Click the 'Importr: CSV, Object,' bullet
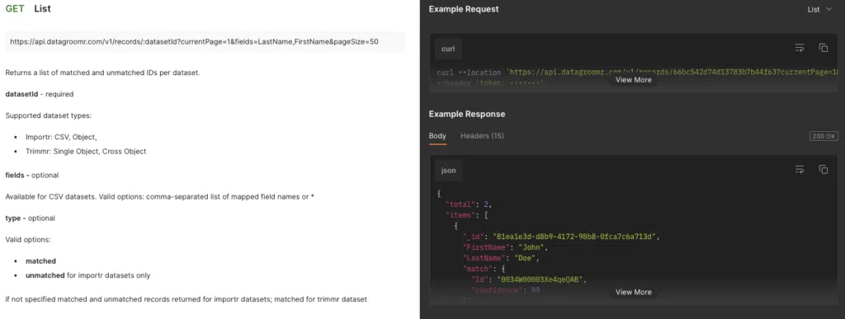Image resolution: width=845 pixels, height=319 pixels. [61, 137]
